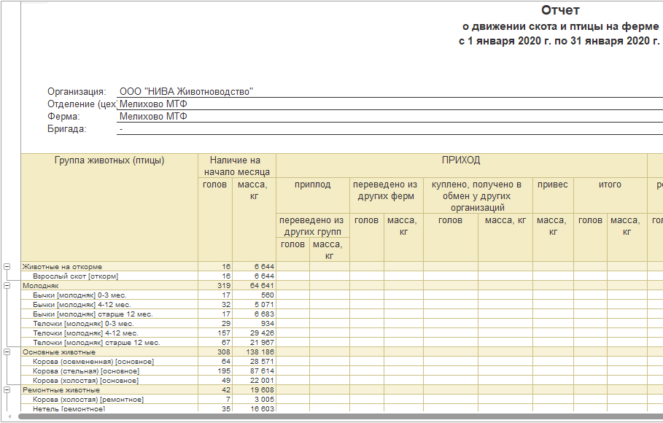Select the "Телочки [молодняк] 0-3 мес." row

coord(83,324)
